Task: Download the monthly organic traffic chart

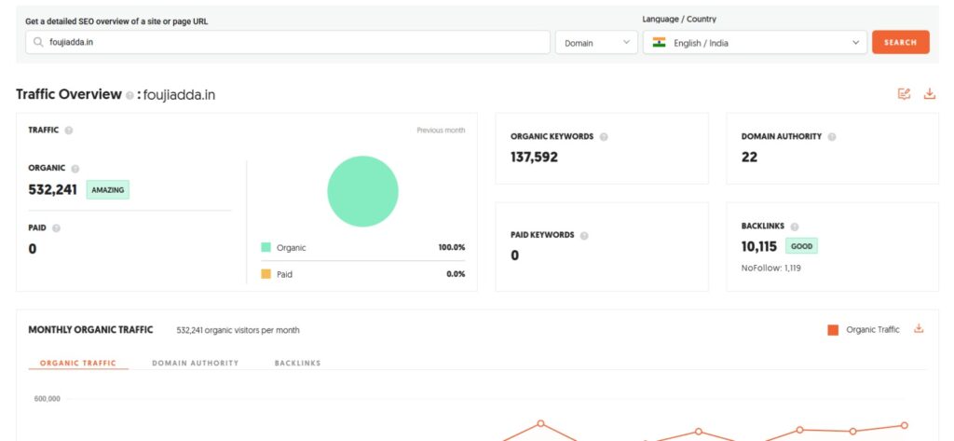Action: [919, 329]
